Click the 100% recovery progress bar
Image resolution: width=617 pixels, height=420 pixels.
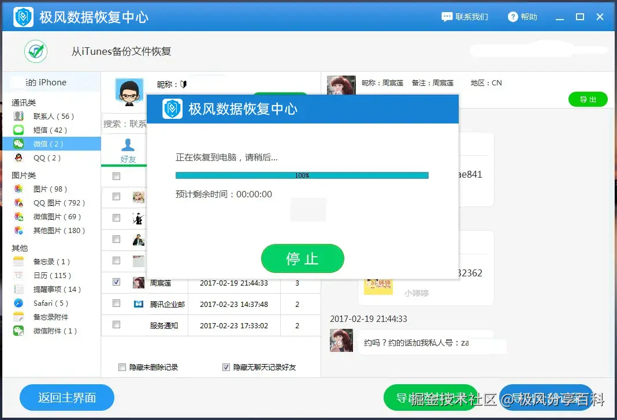[302, 175]
